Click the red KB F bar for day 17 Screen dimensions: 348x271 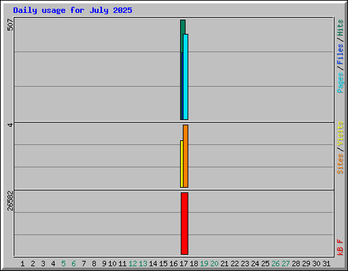184,224
